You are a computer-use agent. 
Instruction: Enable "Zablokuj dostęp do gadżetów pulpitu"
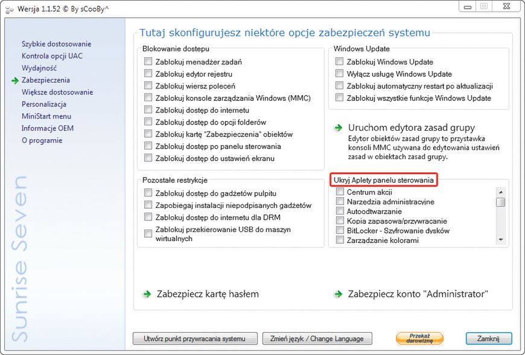(148, 192)
